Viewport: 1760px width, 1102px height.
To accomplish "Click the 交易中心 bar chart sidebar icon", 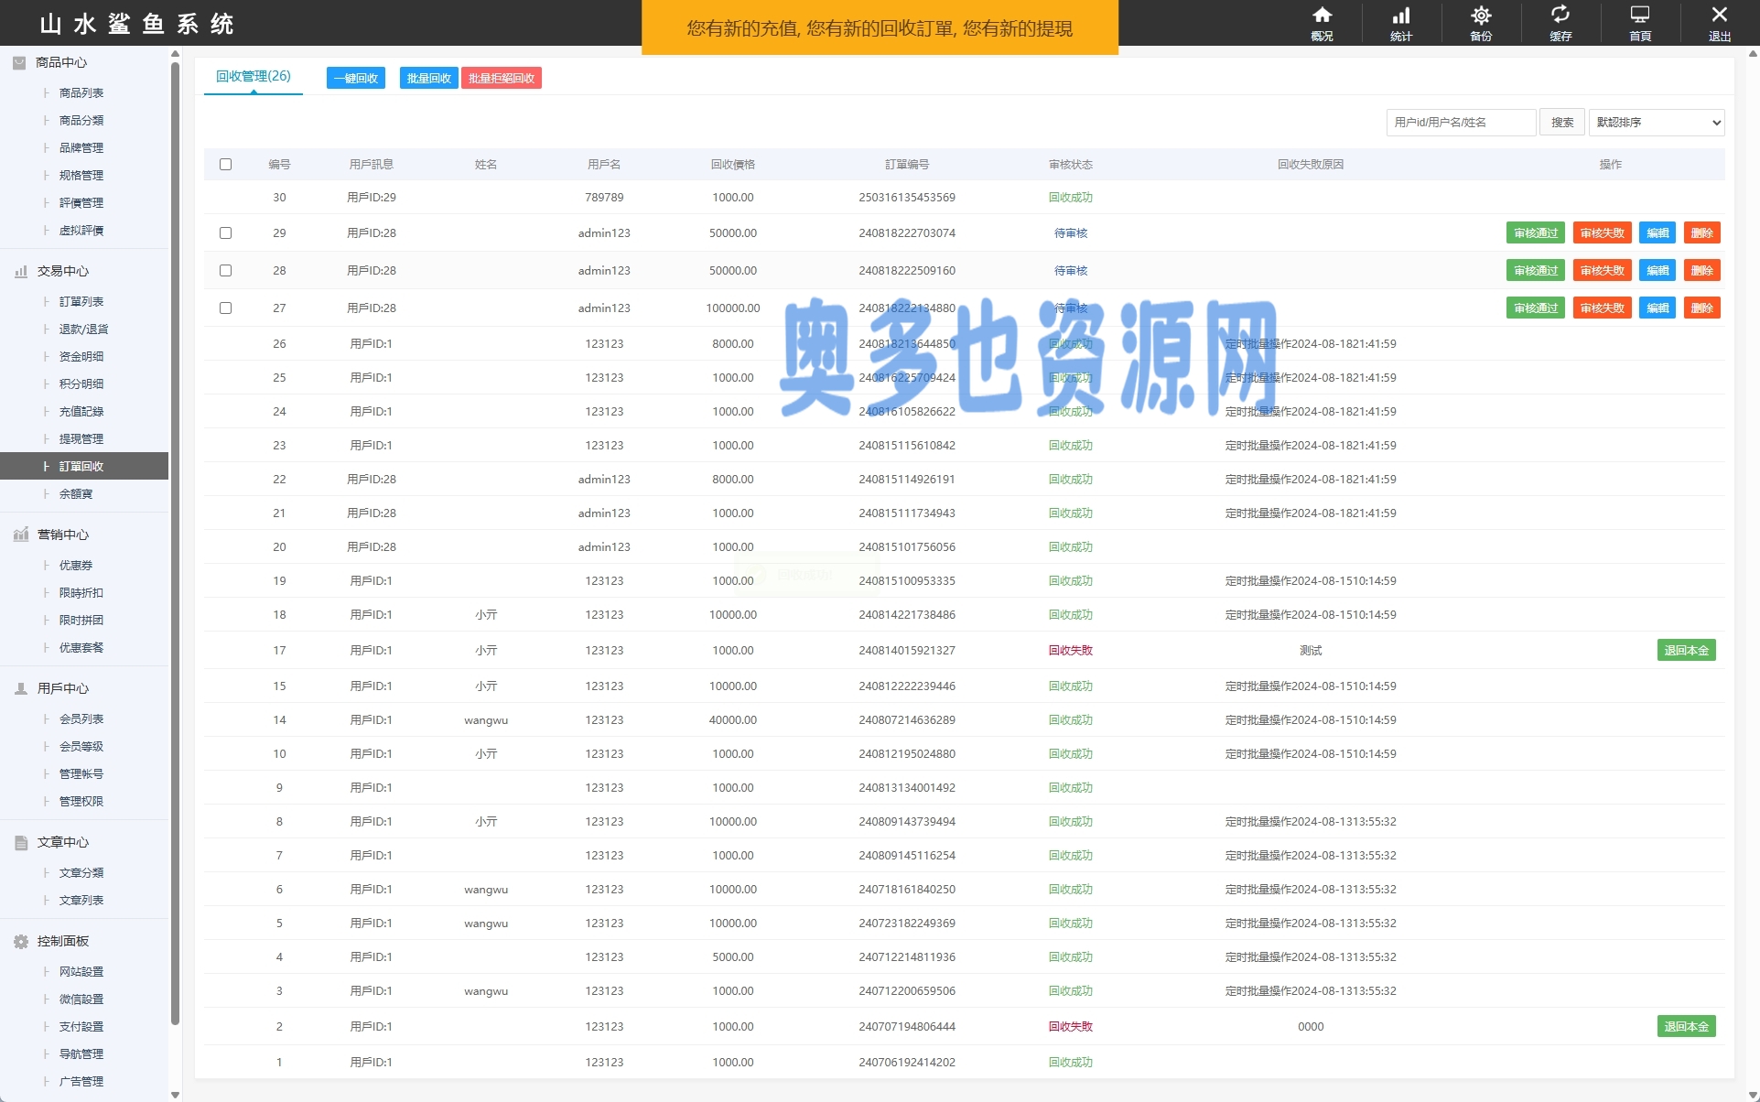I will pyautogui.click(x=20, y=271).
